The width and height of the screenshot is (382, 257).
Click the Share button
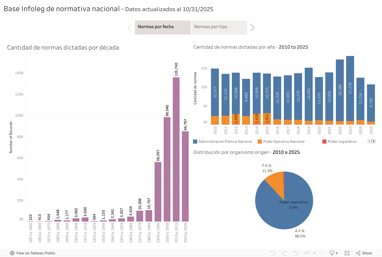[364, 253]
